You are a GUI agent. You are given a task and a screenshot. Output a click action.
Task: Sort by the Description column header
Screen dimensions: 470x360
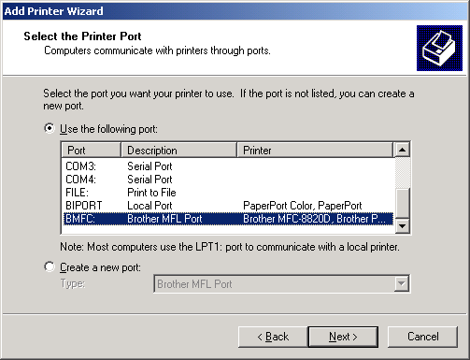point(178,150)
